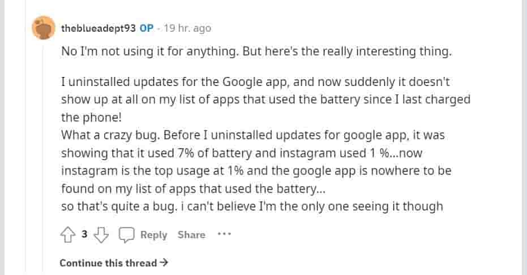The height and width of the screenshot is (275, 527).
Task: Click the speech bubble reply icon
Action: [x=127, y=235]
